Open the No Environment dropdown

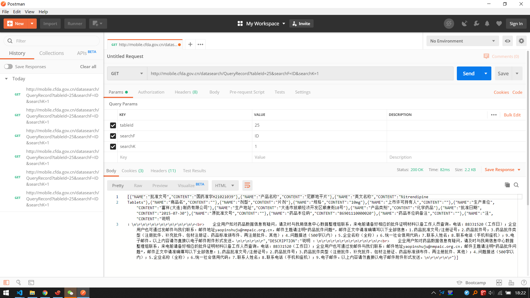click(x=463, y=41)
